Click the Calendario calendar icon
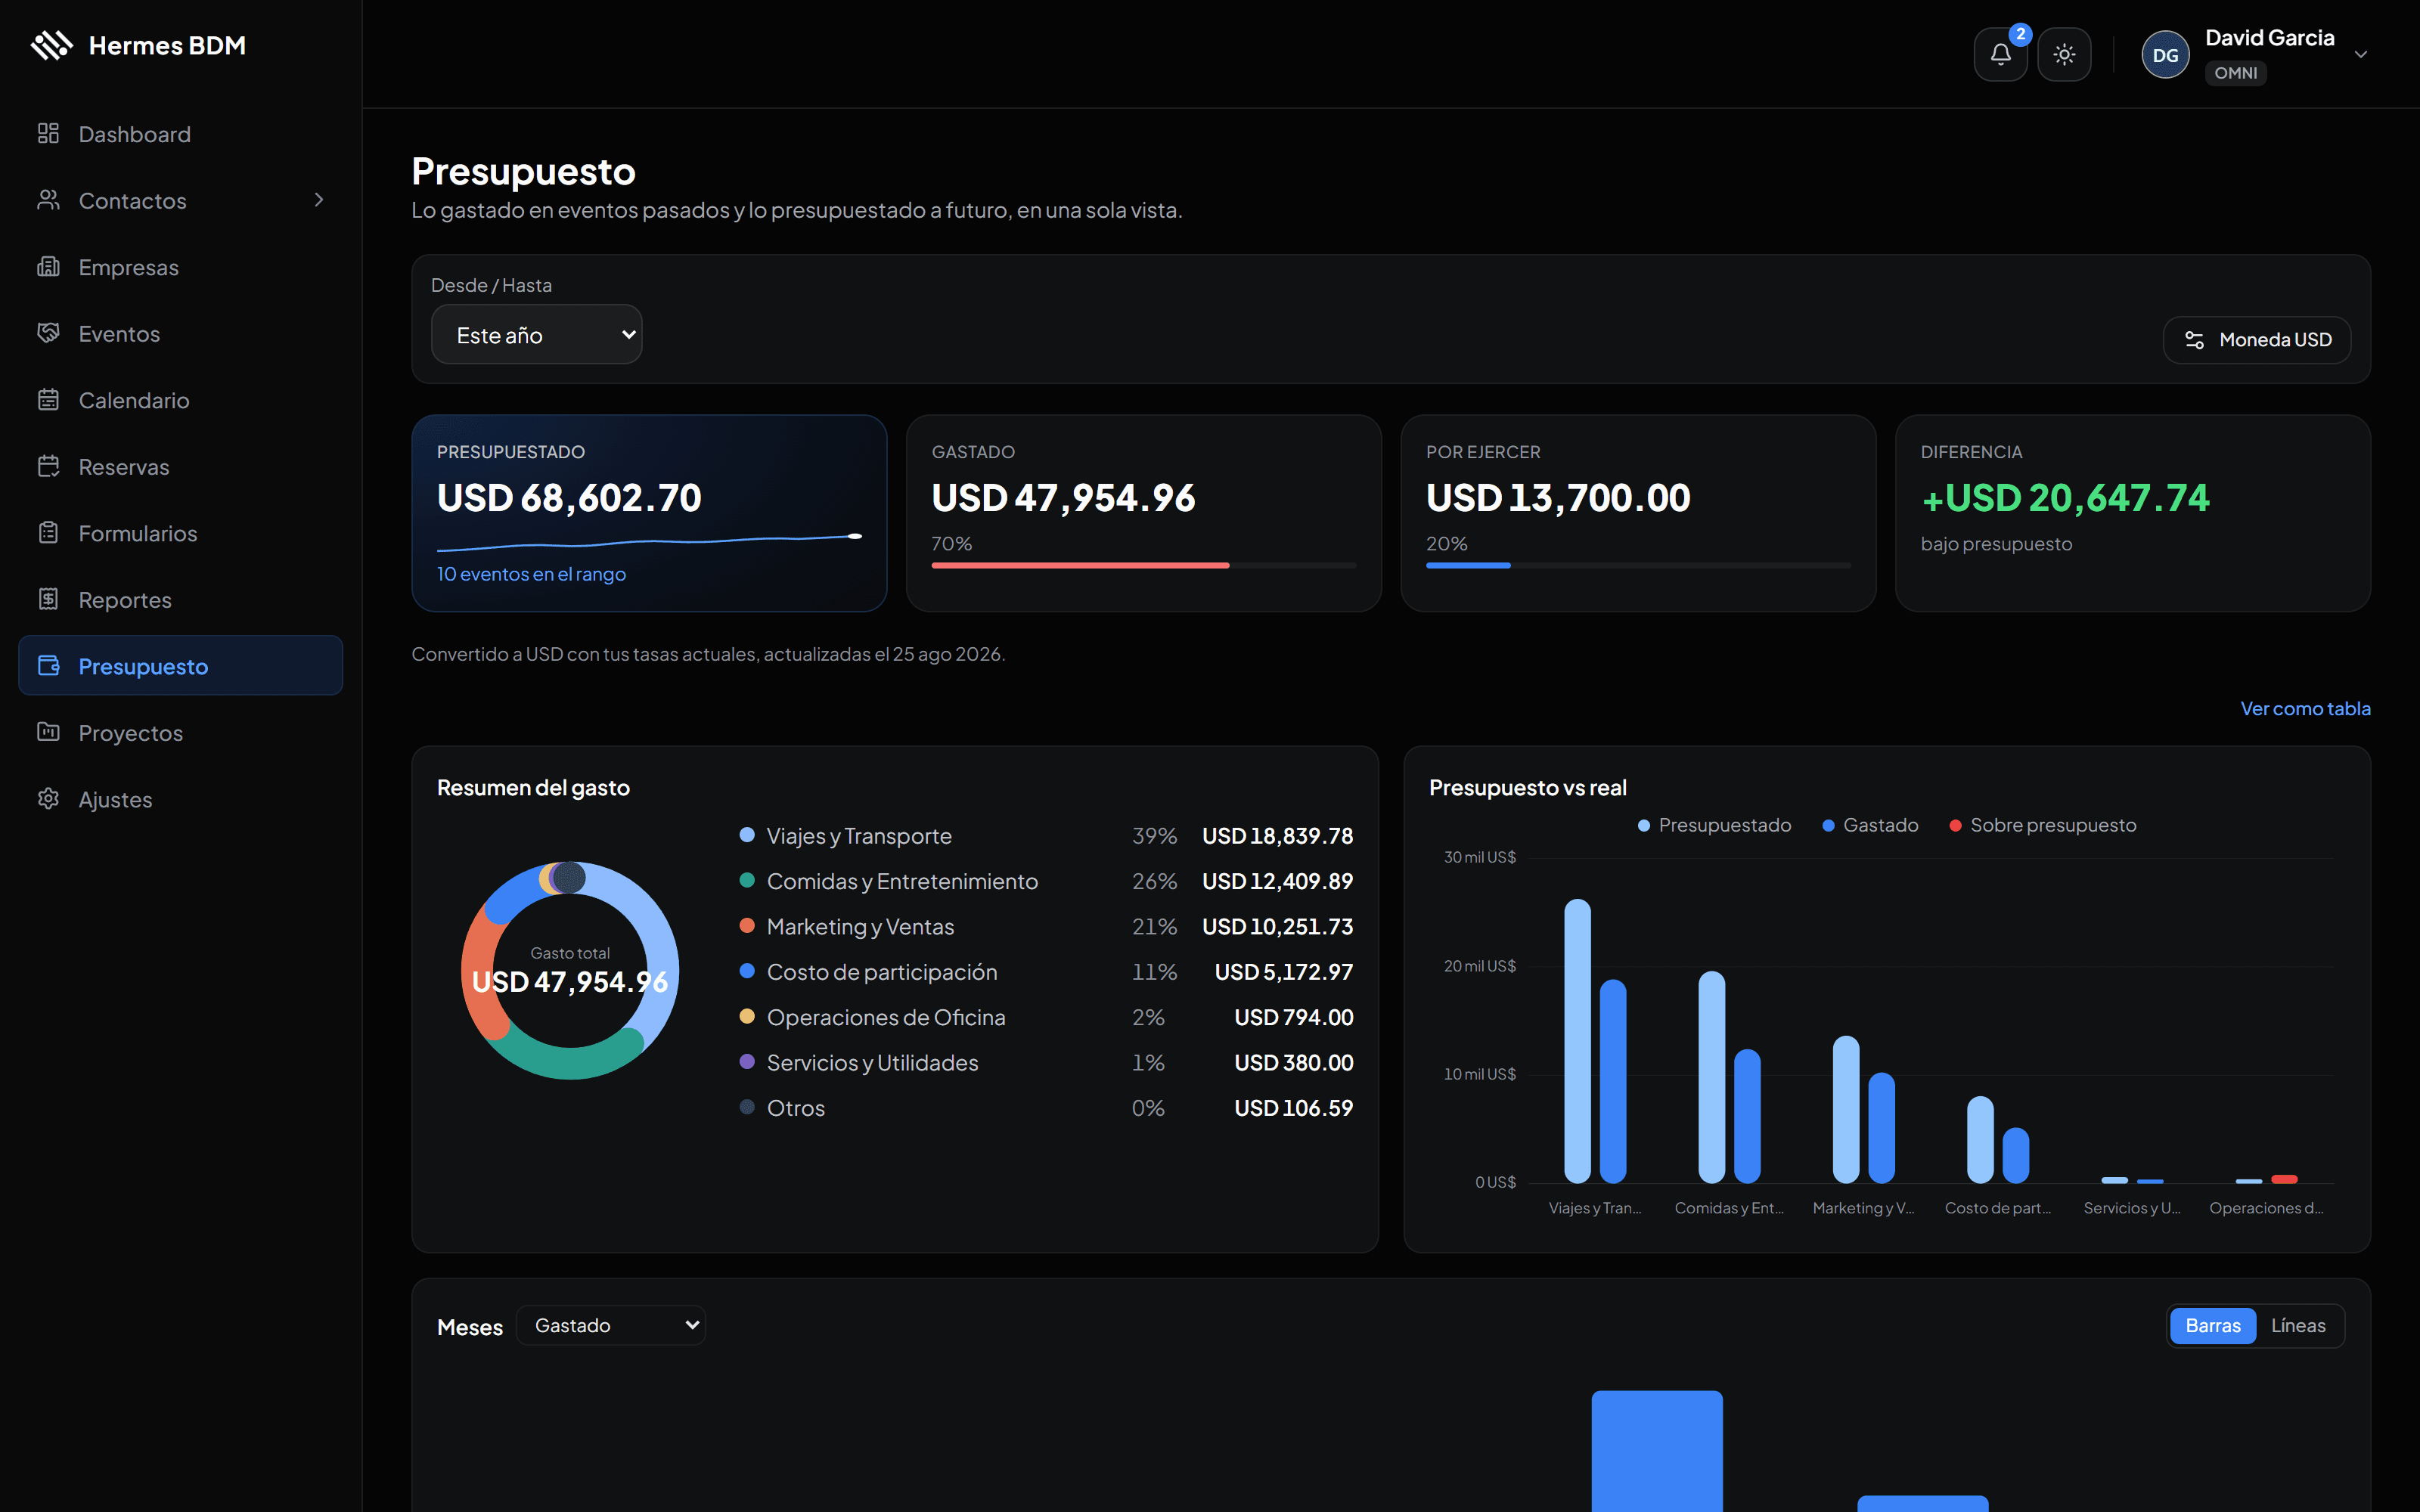 tap(48, 399)
